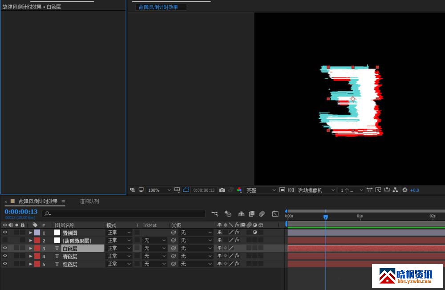Open the view layout 1个 dropdown

coord(352,190)
